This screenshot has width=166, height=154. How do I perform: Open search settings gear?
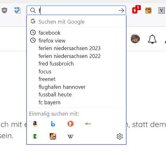click(120, 136)
